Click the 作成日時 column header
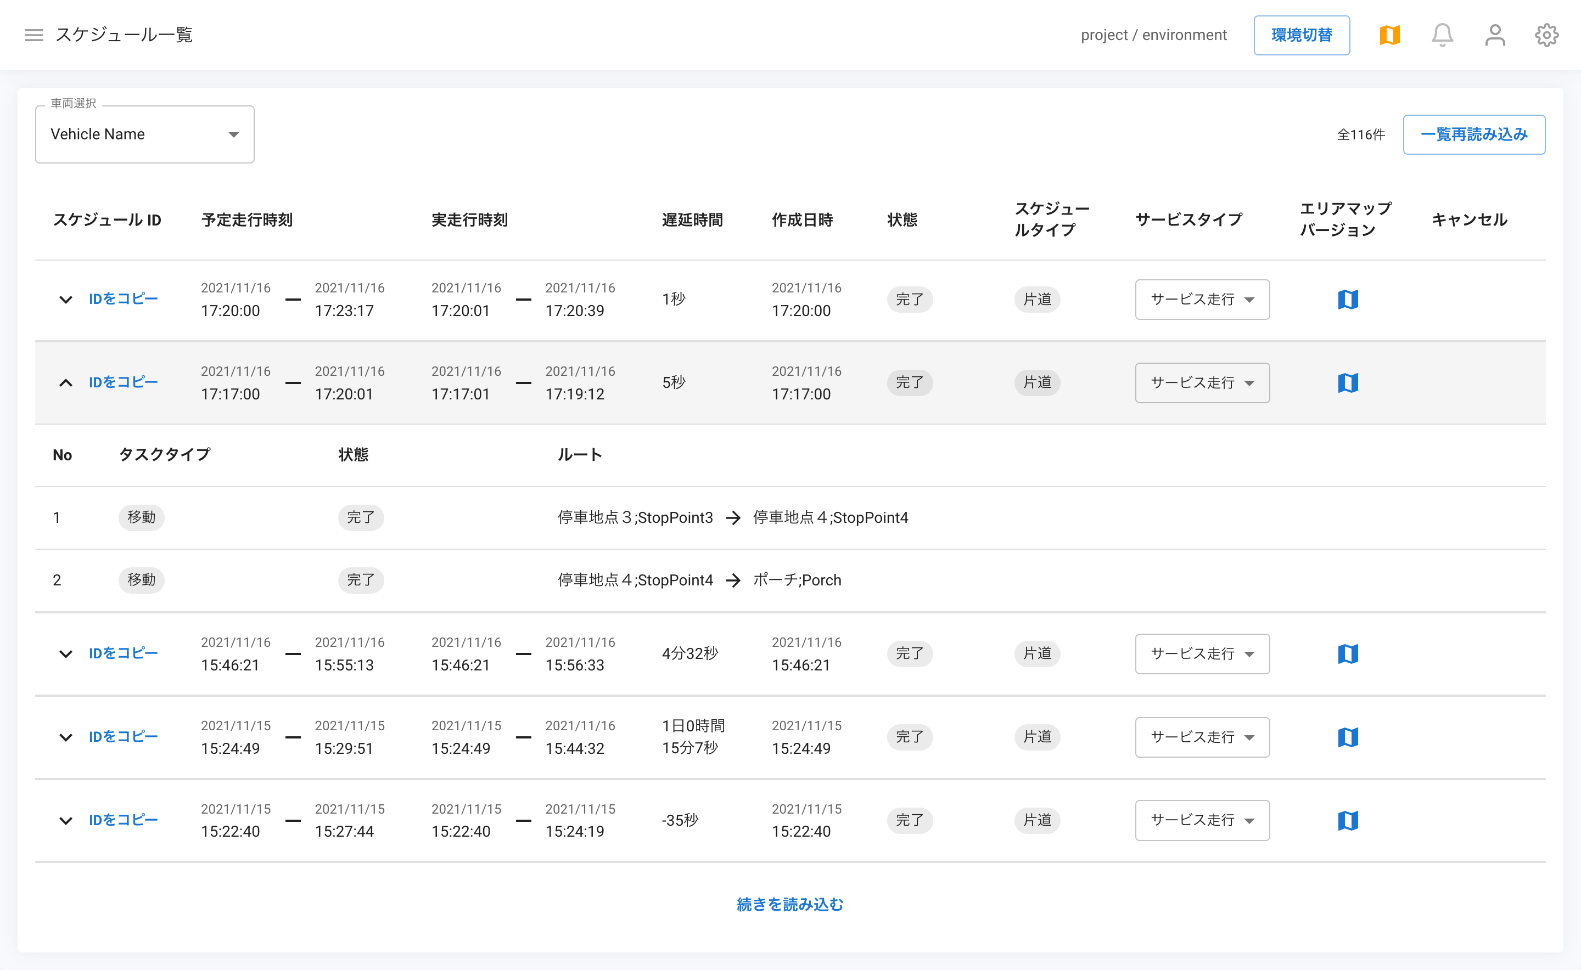Screen dimensions: 1581x970 click(x=801, y=220)
